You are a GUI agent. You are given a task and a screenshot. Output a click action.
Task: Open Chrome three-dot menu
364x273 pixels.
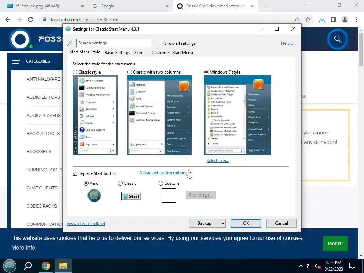(356, 20)
